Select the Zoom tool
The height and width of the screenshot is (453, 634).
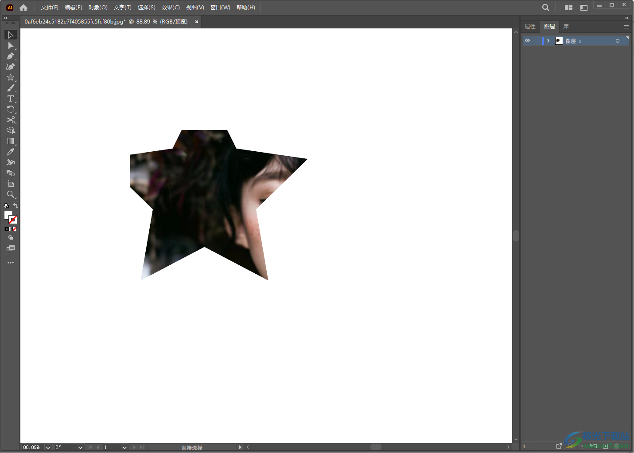tap(11, 194)
